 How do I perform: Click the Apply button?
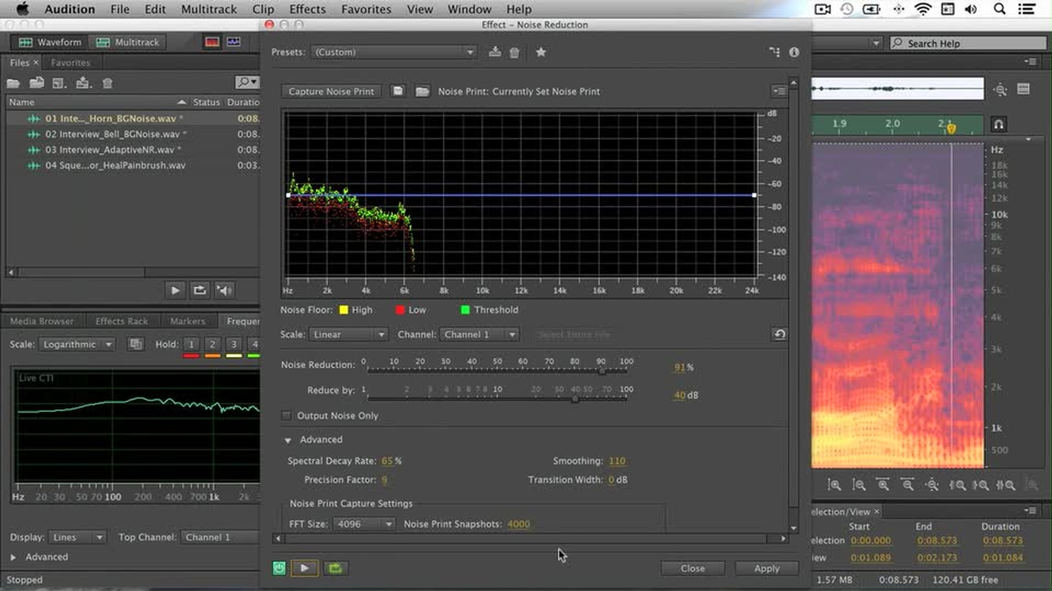(767, 568)
